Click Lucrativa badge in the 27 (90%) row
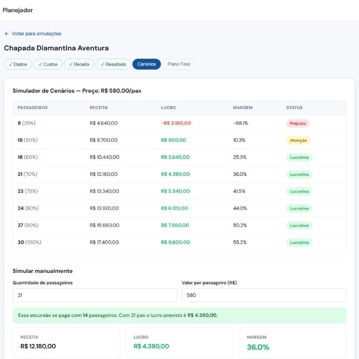This screenshot has height=359, width=359. click(x=299, y=226)
